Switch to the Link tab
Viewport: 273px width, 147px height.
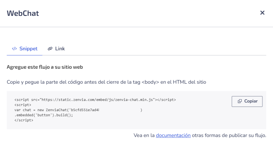coord(56,49)
